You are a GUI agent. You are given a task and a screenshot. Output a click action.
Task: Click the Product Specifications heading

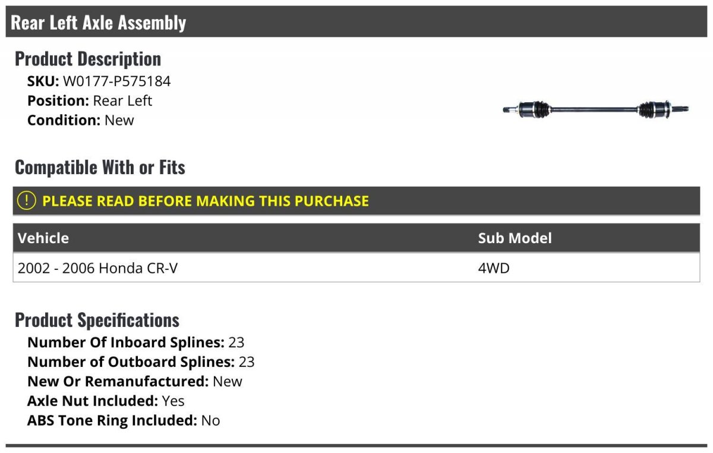click(97, 320)
